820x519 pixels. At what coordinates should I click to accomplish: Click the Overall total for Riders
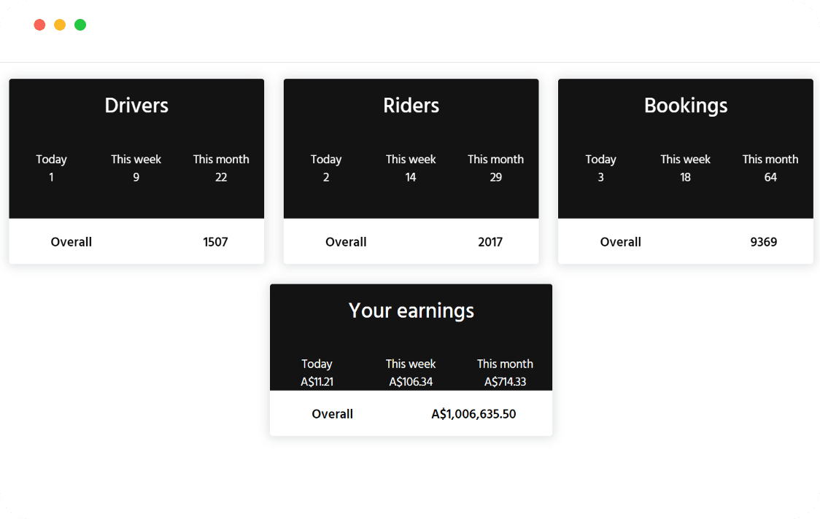coord(490,241)
